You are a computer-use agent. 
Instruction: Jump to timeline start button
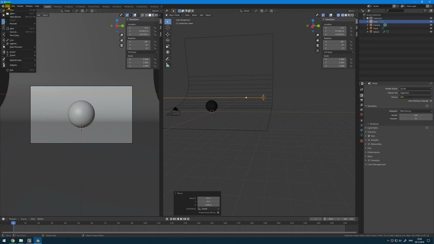point(171,219)
